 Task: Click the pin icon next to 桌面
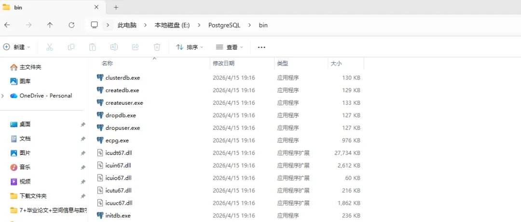tap(83, 125)
